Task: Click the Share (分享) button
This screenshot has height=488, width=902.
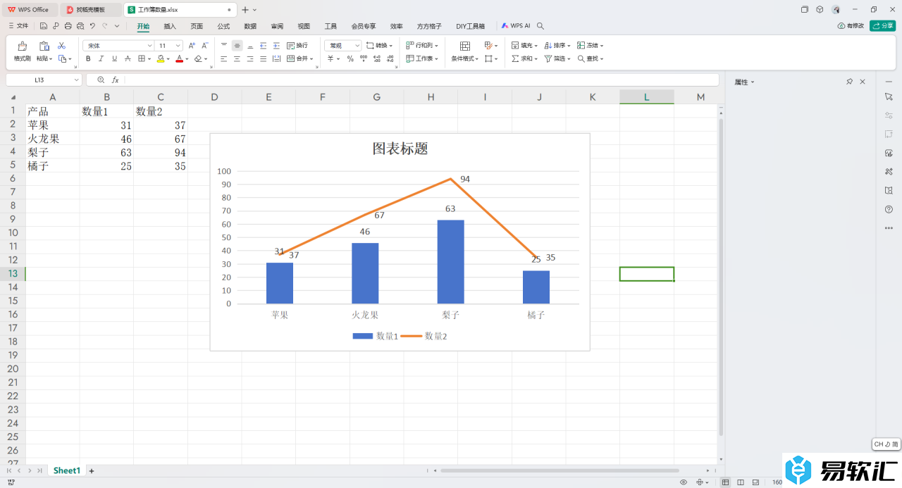Action: (x=883, y=26)
